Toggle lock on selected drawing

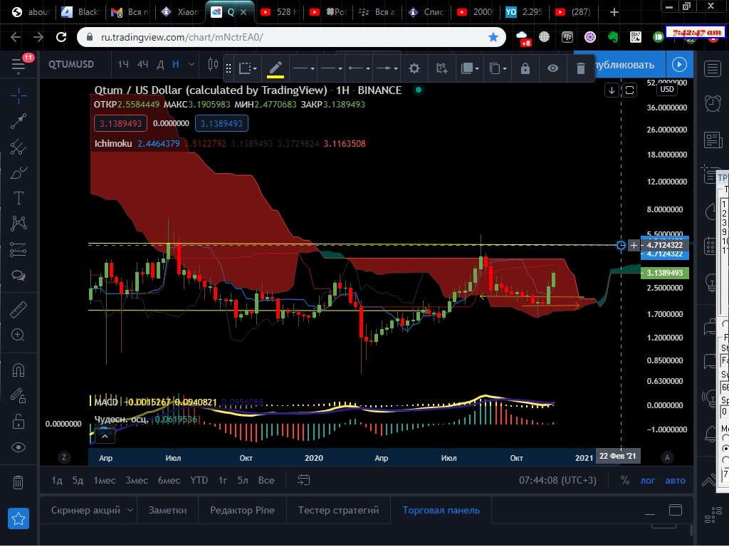pyautogui.click(x=525, y=68)
